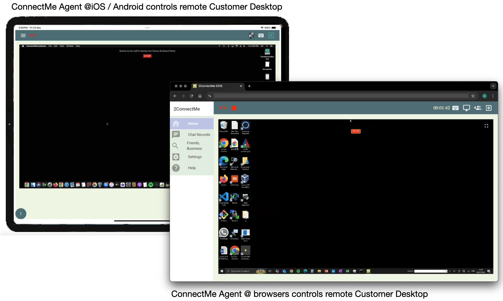The width and height of the screenshot is (503, 301).
Task: Select Visual Studio Code desktop icon
Action: 224,199
